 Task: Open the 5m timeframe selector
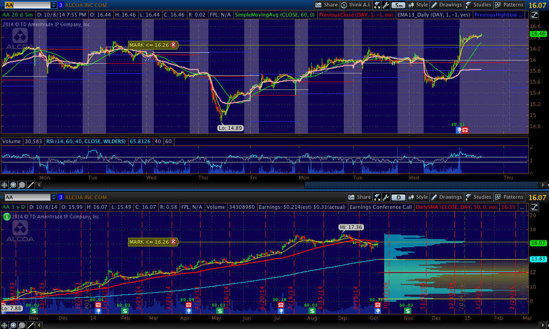[x=399, y=5]
